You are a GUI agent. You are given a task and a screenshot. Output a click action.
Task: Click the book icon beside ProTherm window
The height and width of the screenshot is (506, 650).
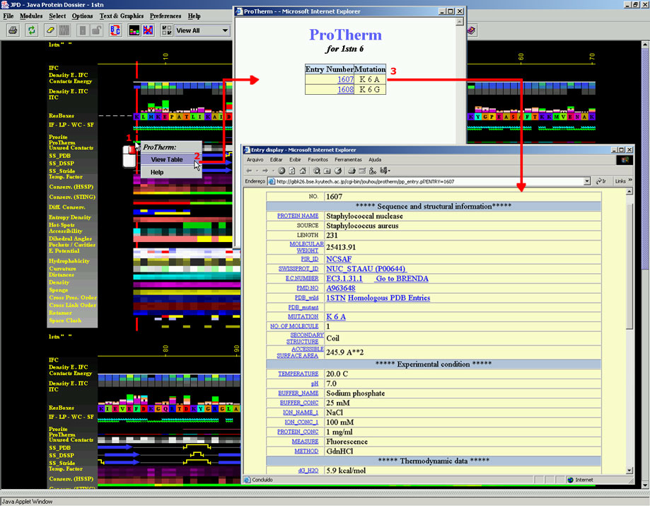[472, 30]
